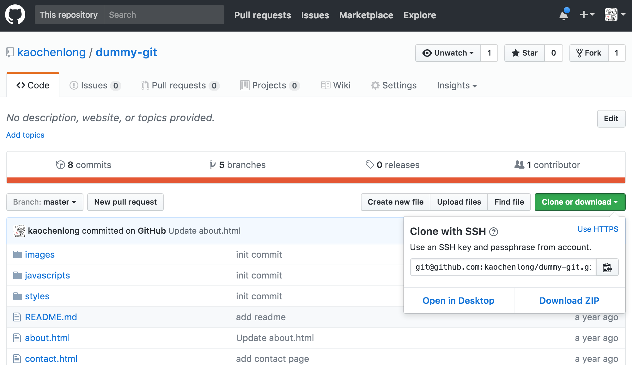The image size is (632, 365).
Task: Expand the Insights dropdown
Action: click(457, 86)
